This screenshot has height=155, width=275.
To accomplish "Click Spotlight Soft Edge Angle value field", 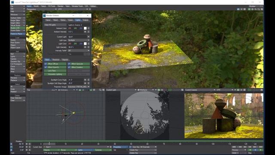I will pos(76,83).
